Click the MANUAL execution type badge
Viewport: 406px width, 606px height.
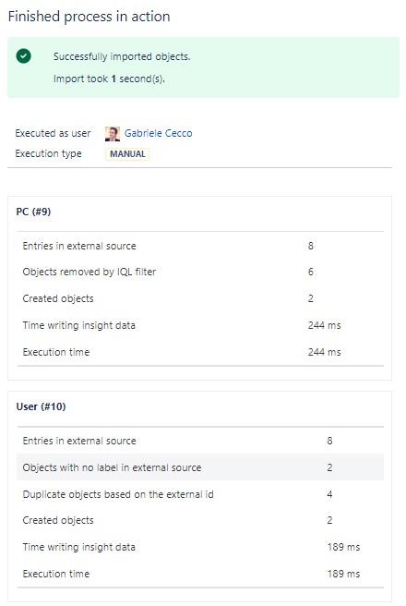127,154
